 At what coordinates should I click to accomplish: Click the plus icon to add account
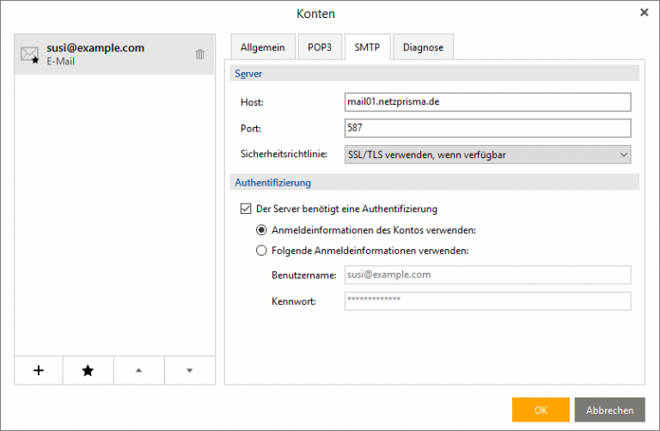[x=39, y=370]
